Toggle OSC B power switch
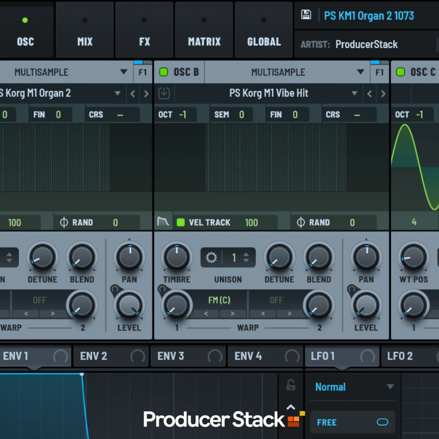439x439 pixels. [163, 72]
